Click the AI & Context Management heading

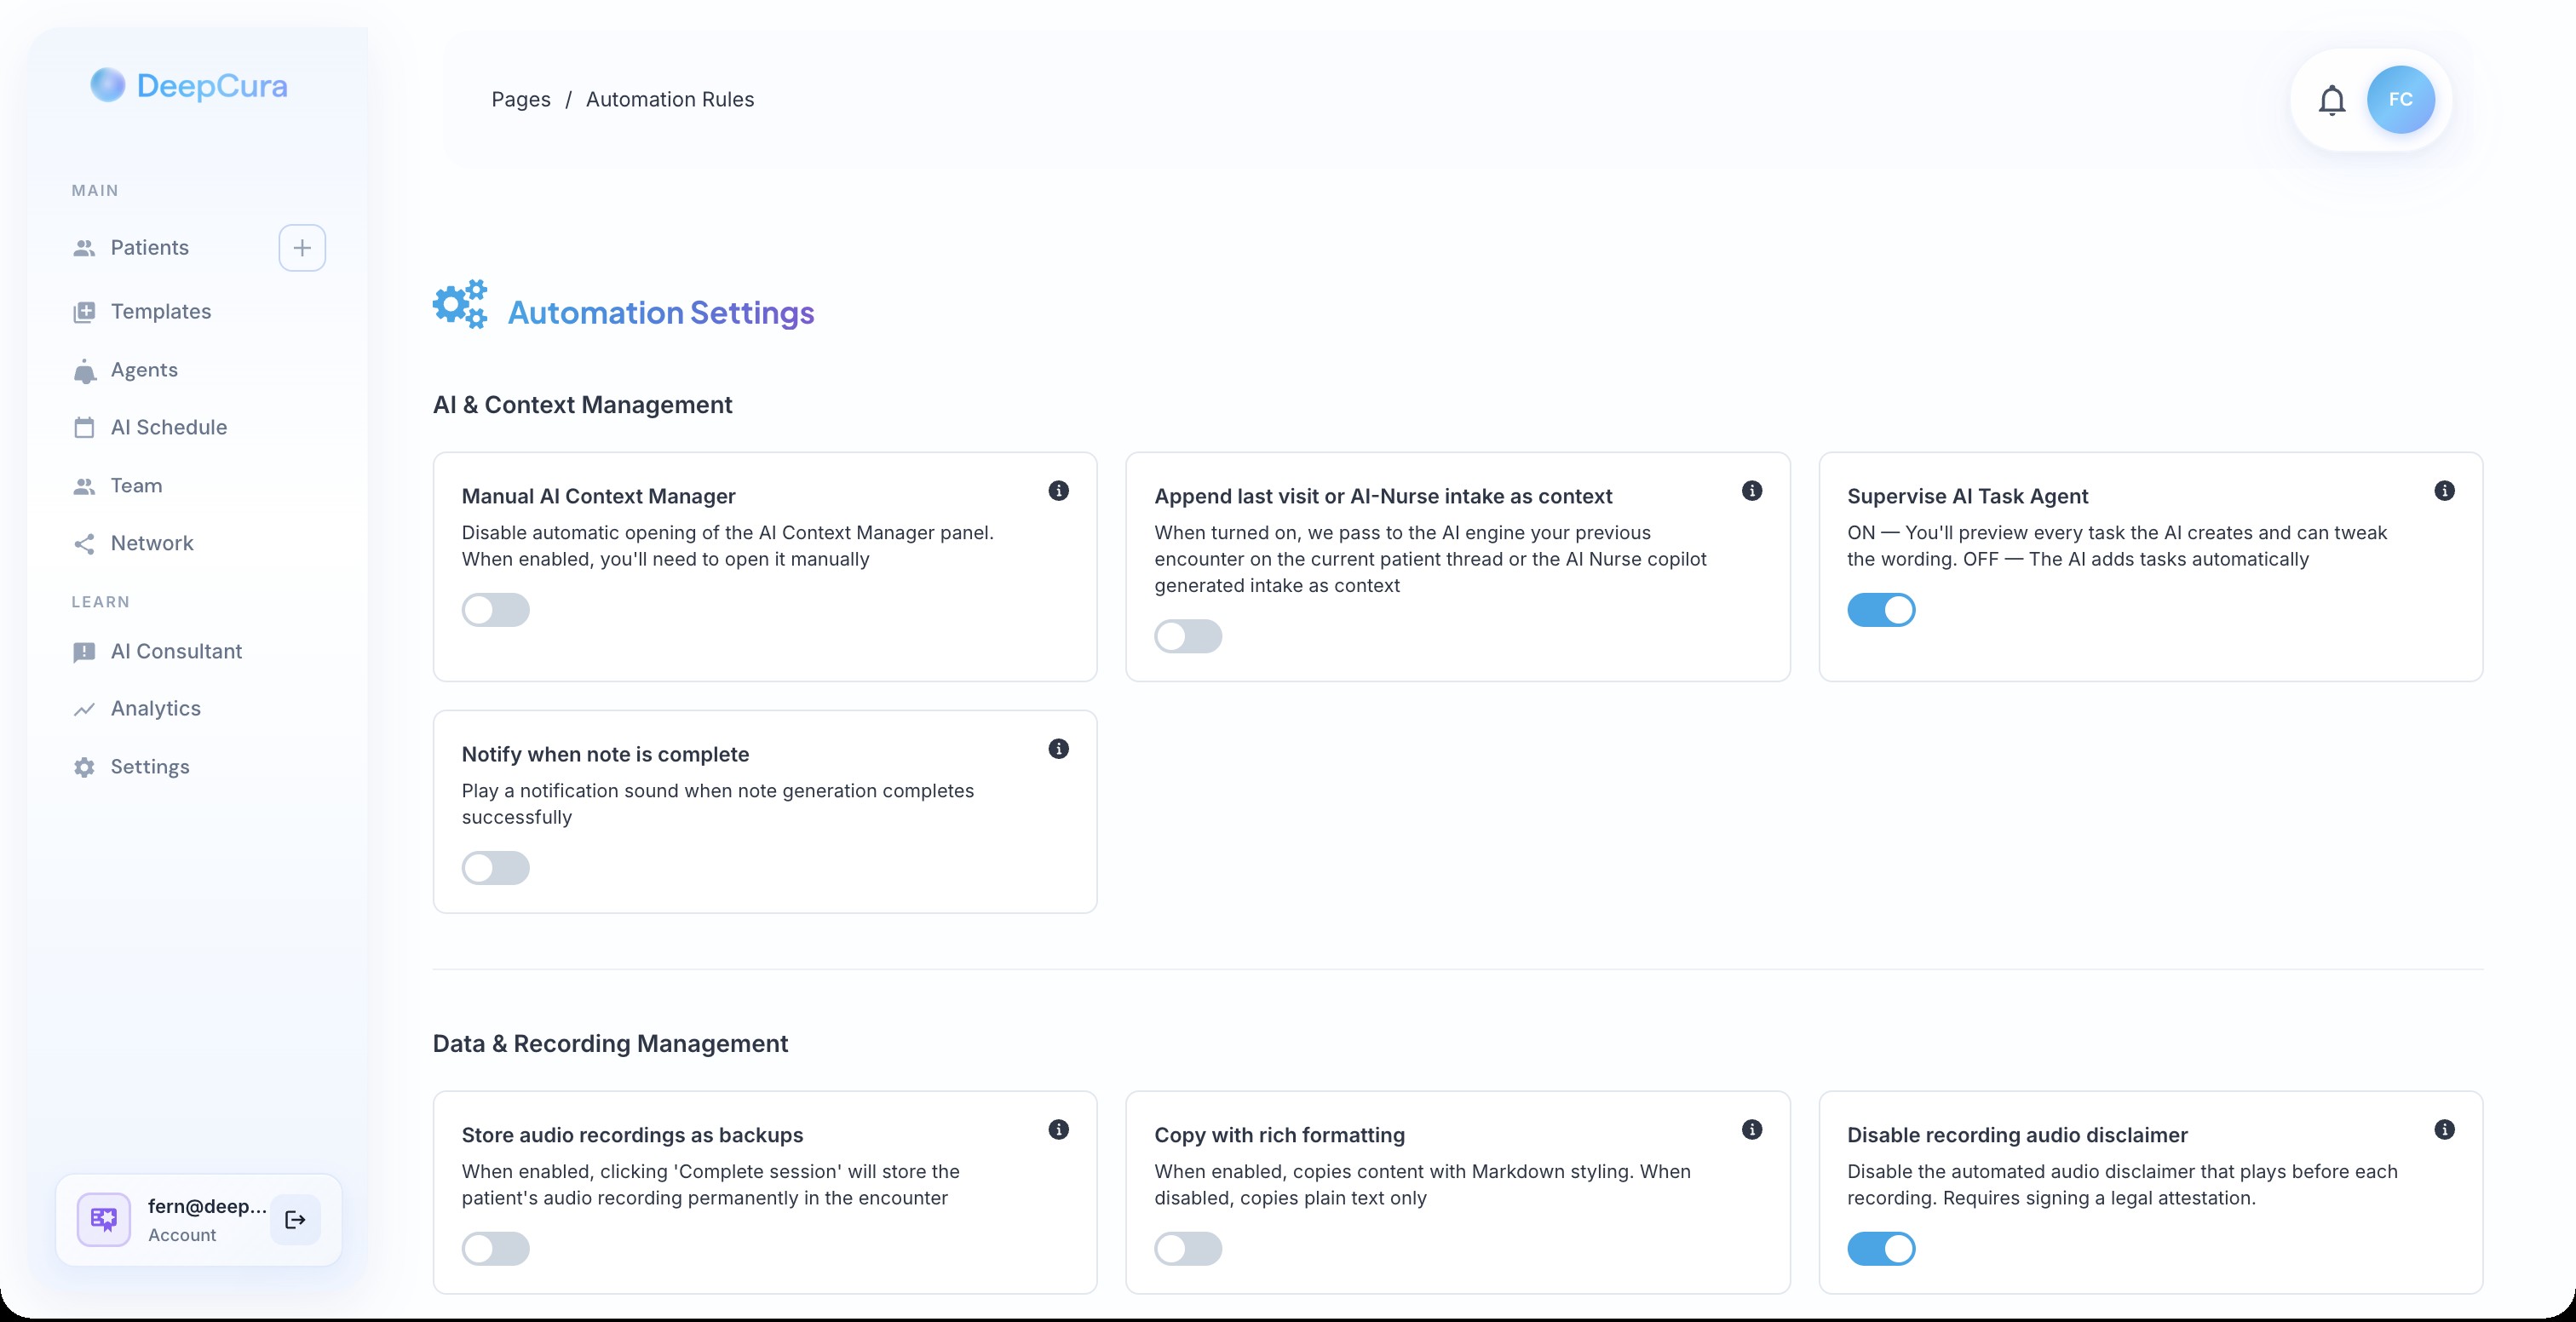pos(583,405)
